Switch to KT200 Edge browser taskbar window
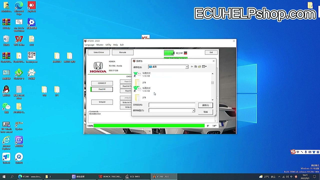Screen dimensions: 320x180 [x=29, y=176]
